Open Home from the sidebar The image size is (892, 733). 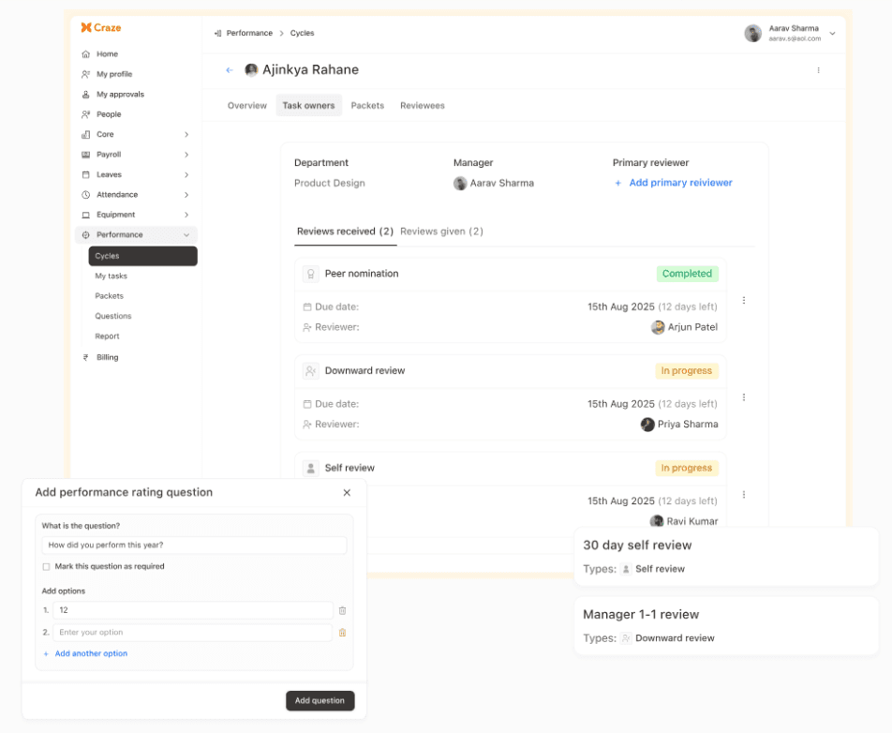[x=107, y=54]
